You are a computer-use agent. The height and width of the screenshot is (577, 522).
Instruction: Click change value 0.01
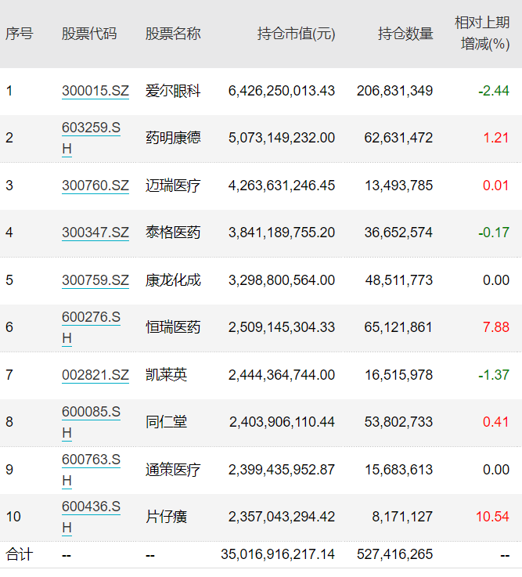[x=496, y=186]
